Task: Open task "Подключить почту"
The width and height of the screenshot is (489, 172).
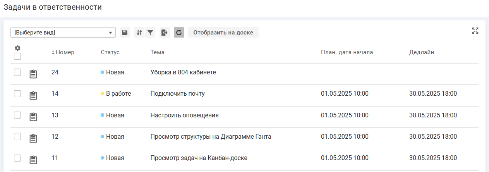Action: pyautogui.click(x=177, y=94)
